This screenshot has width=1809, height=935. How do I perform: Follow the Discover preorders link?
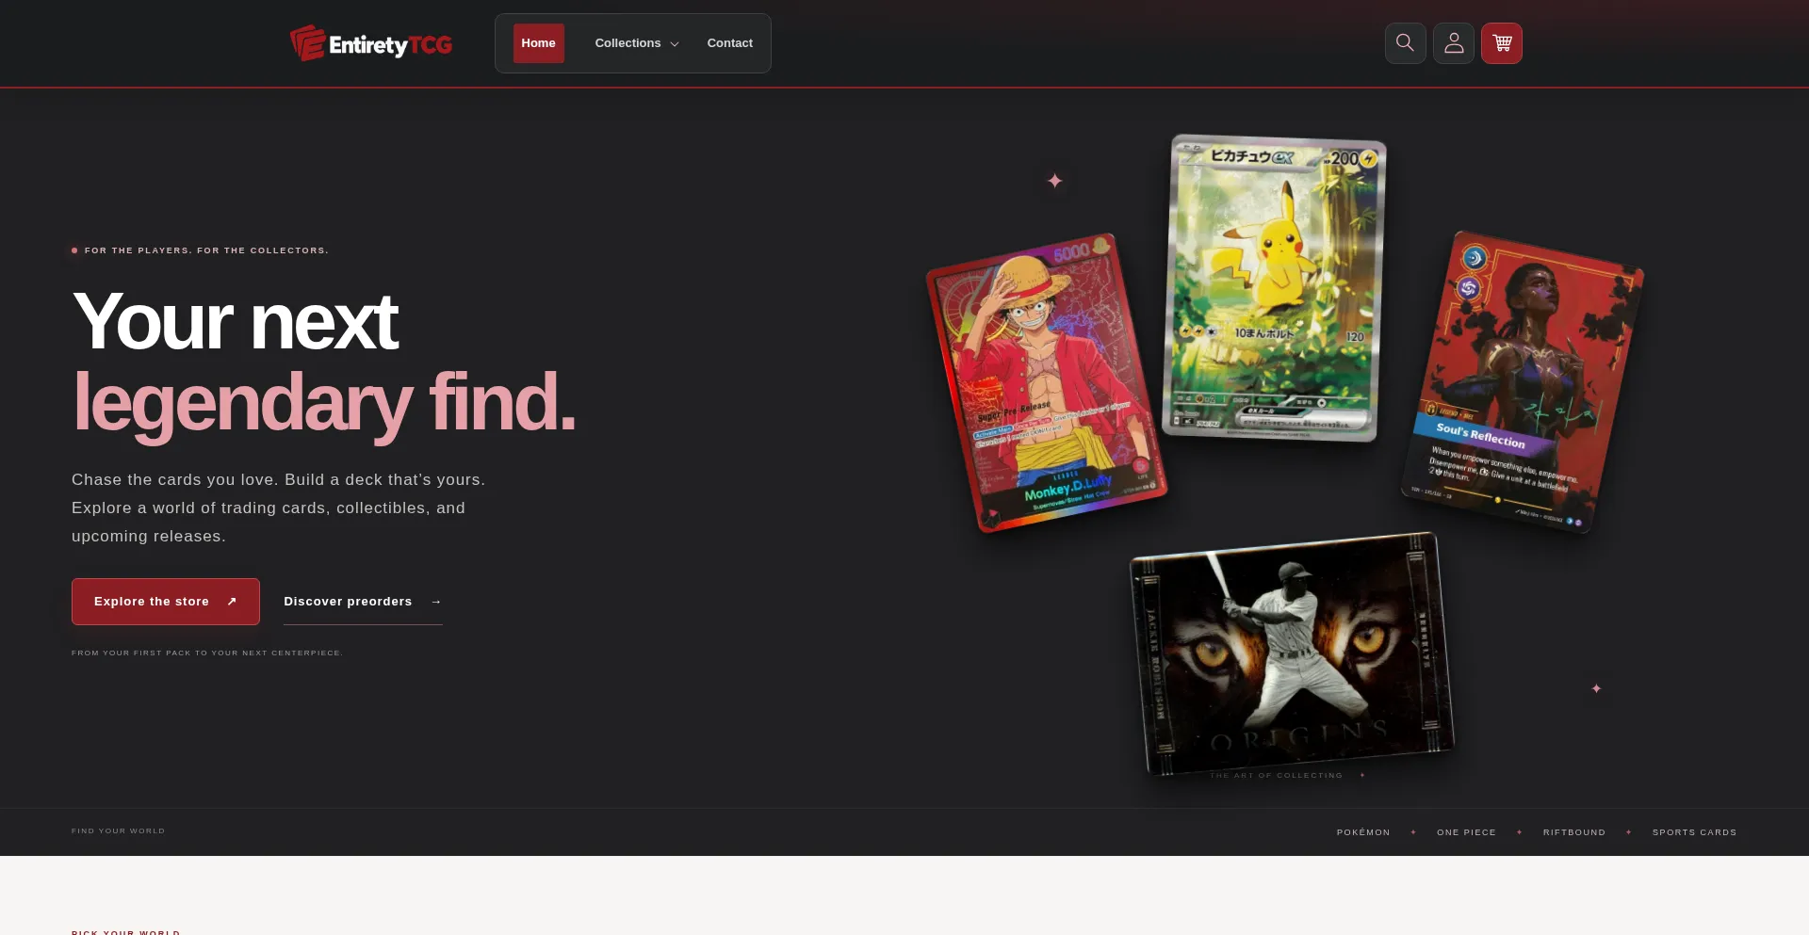pos(363,602)
